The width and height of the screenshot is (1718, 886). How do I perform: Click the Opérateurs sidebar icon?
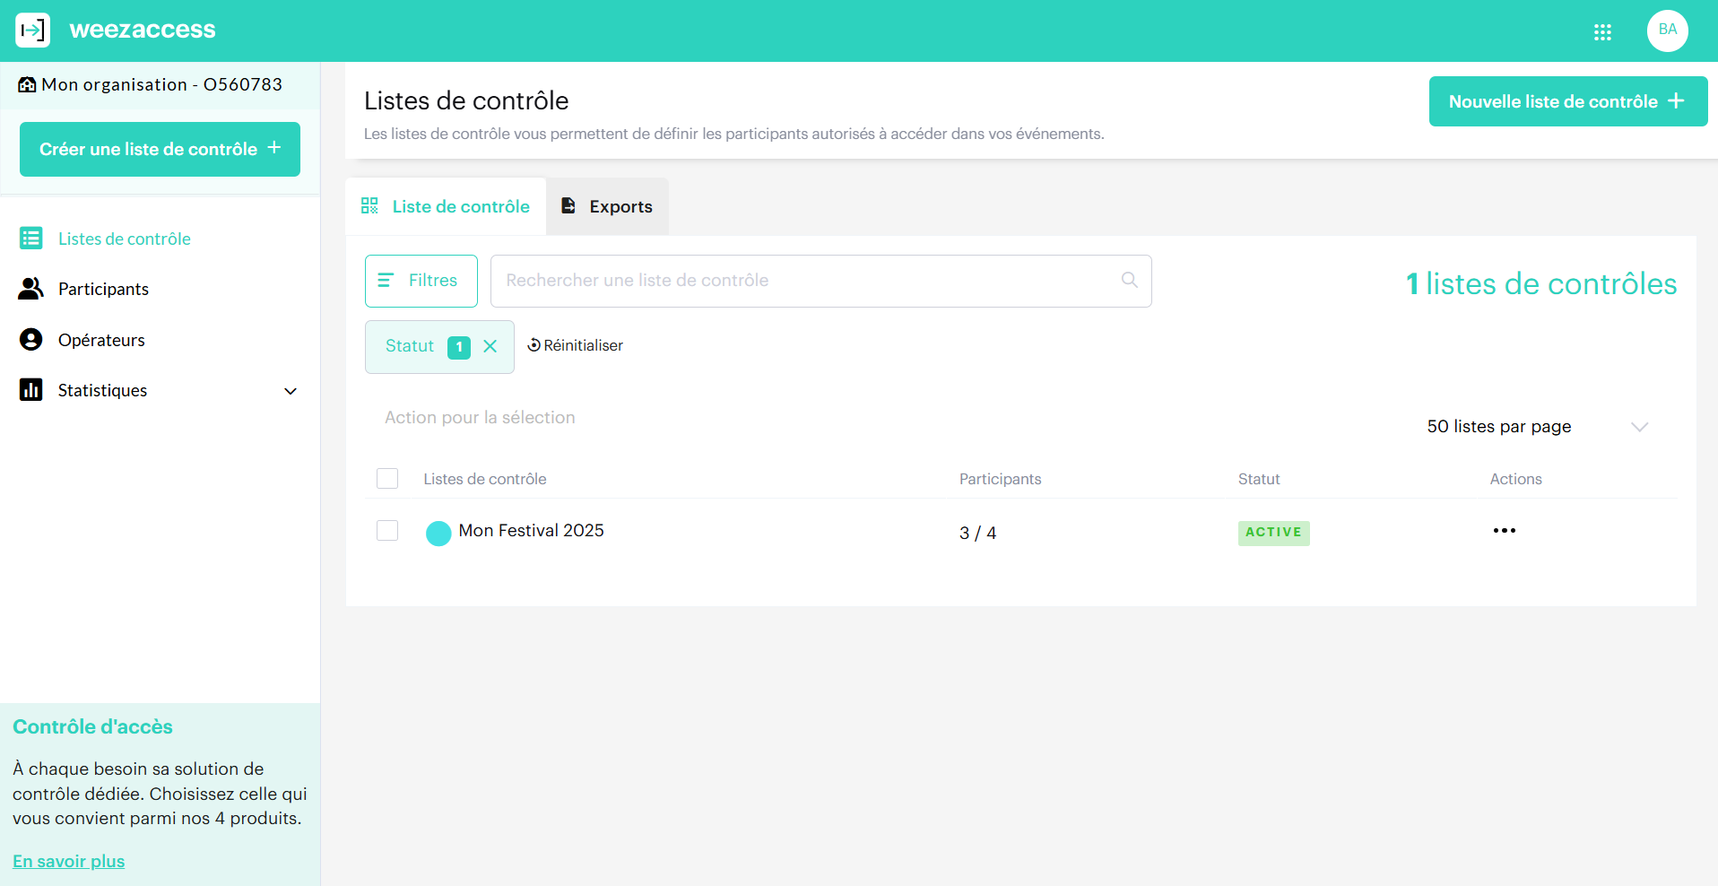coord(32,339)
